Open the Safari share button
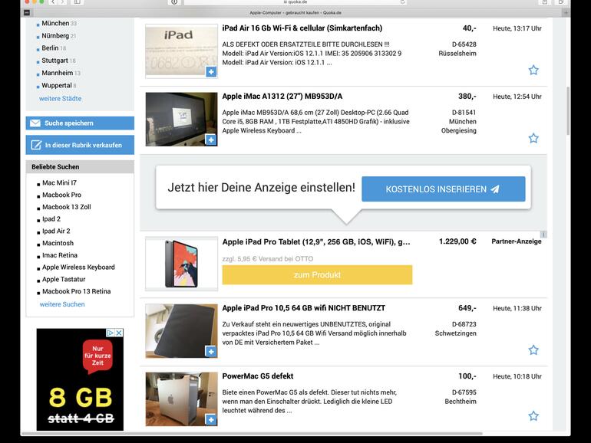Screen dimensions: 591x443 point(545,2)
